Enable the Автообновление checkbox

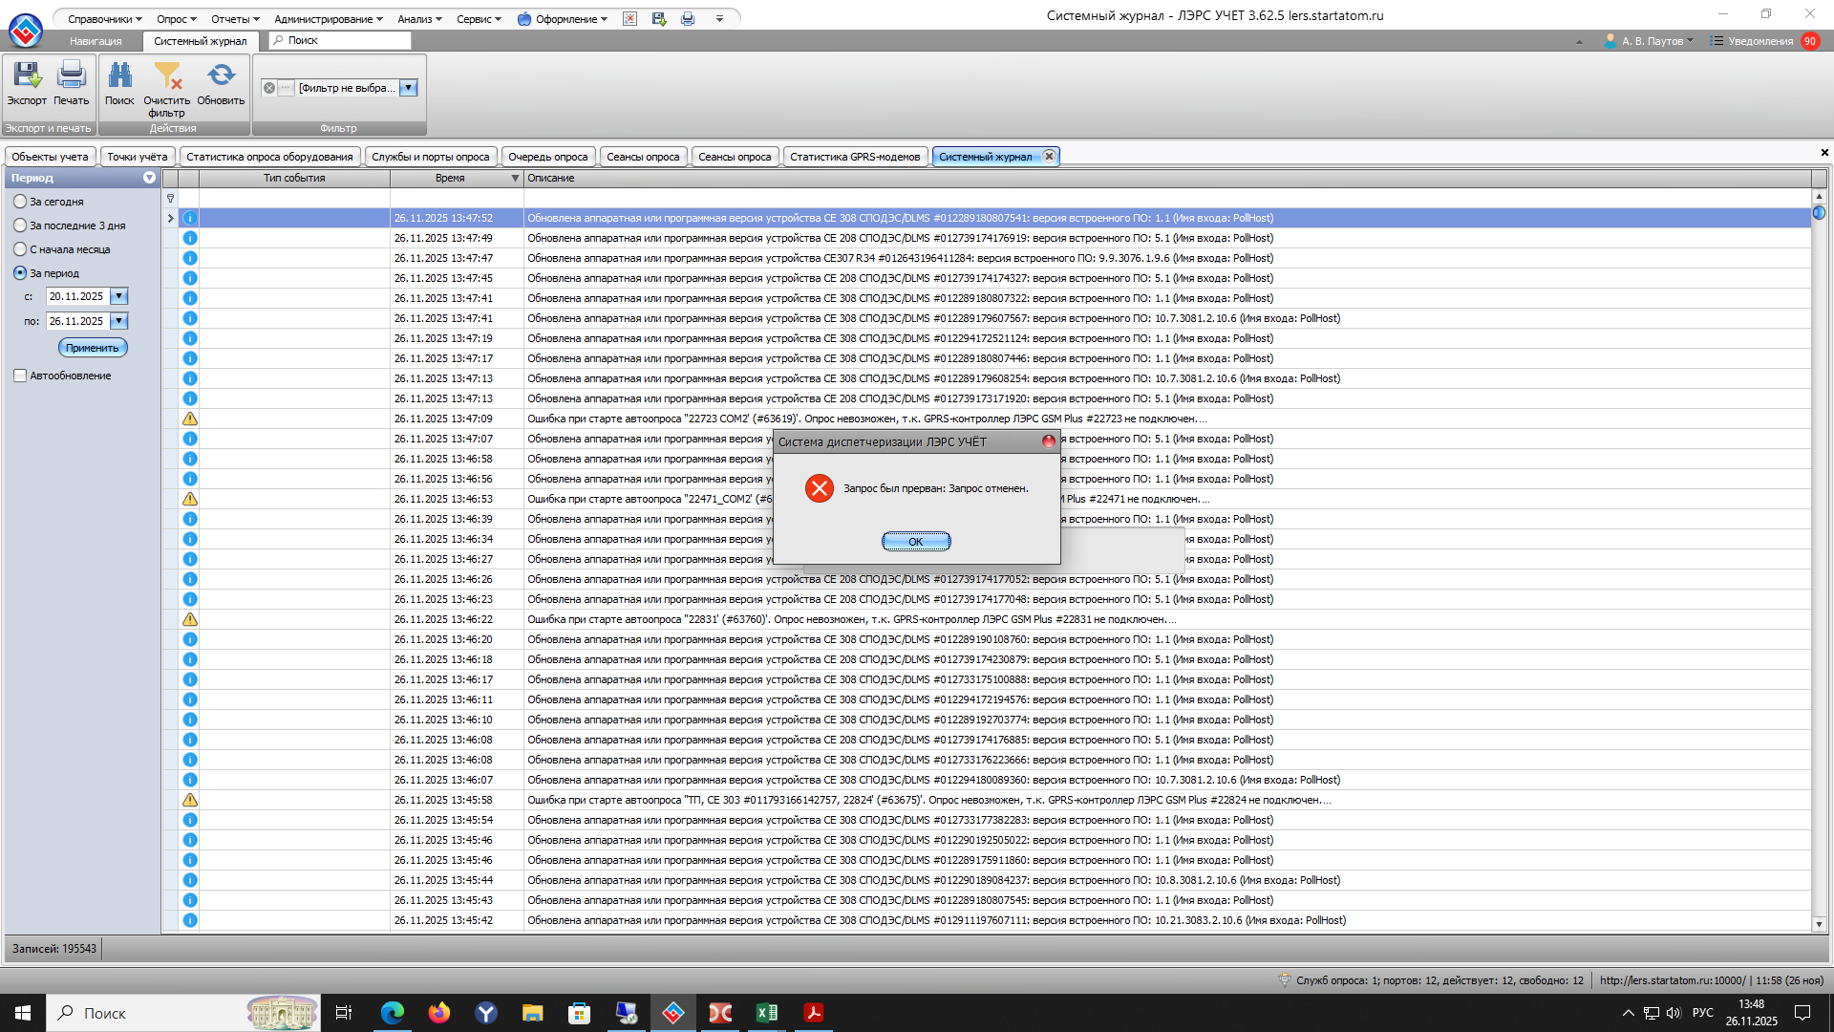(20, 376)
